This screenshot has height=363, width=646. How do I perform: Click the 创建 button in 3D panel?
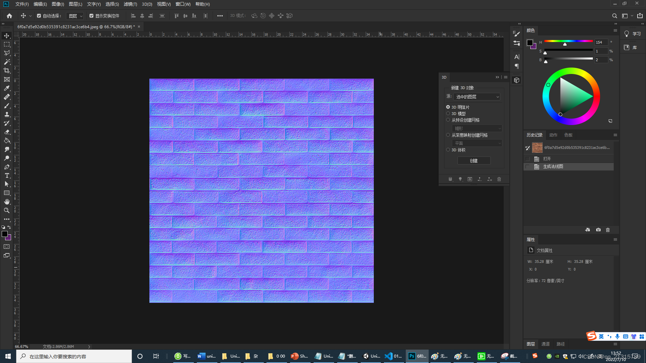pos(474,161)
